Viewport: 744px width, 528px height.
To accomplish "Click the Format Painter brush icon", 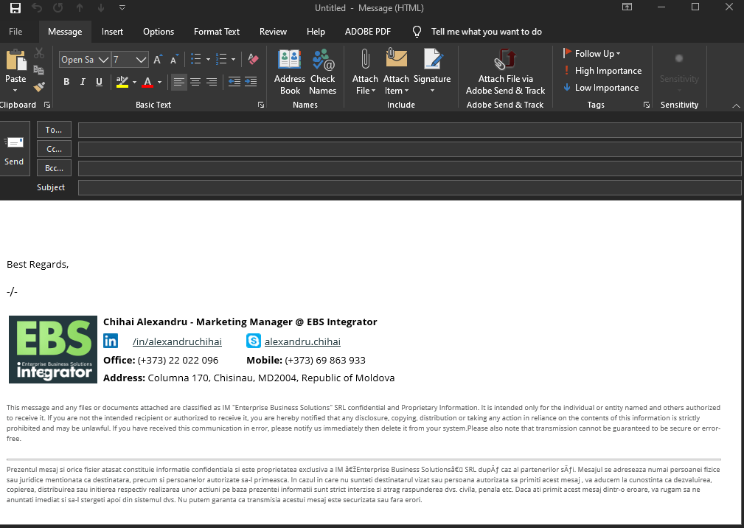I will coord(39,87).
